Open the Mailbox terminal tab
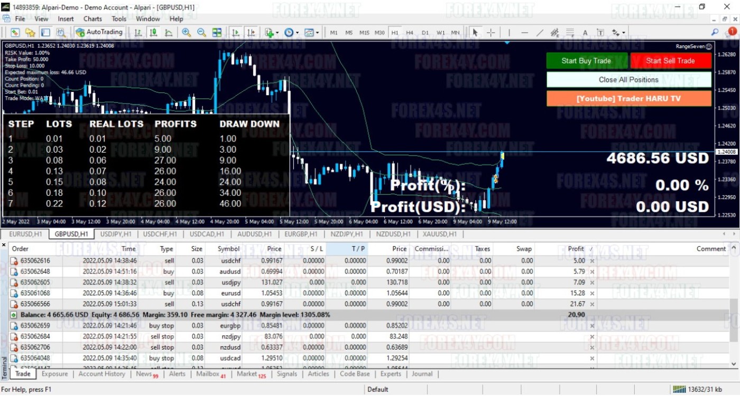Screen dimensions: 740x396 click(x=211, y=374)
